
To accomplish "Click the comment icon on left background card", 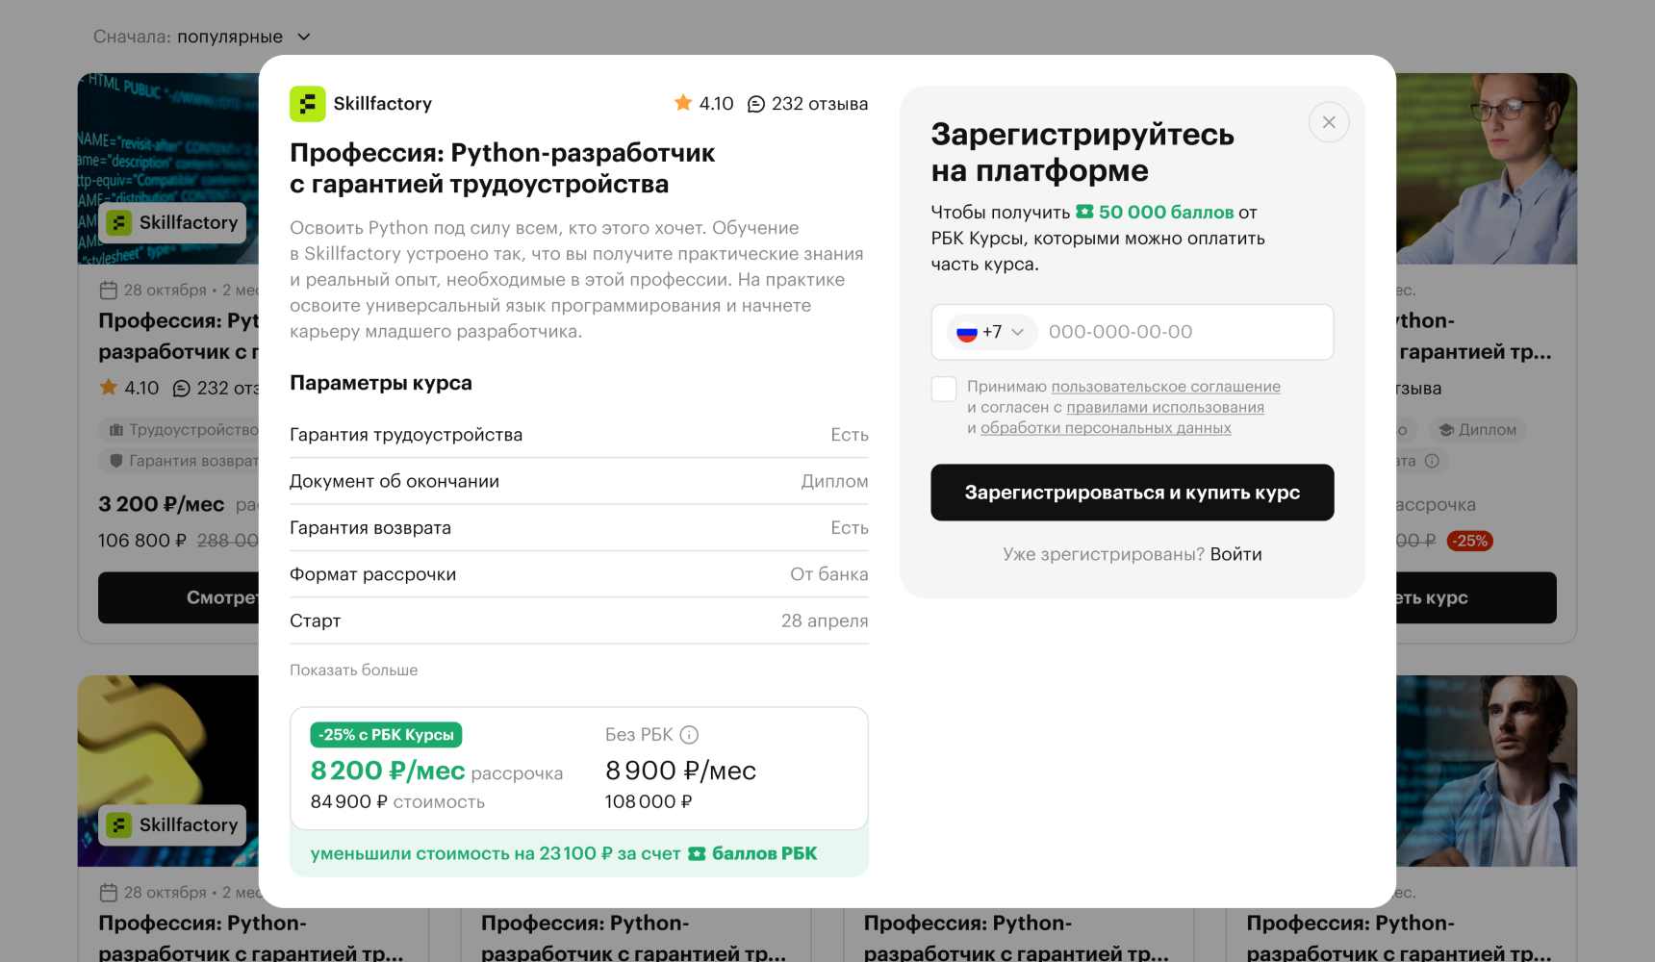I will (x=182, y=389).
